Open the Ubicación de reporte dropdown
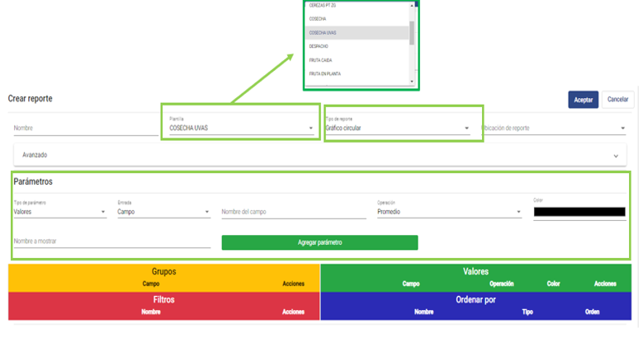 [x=553, y=129]
